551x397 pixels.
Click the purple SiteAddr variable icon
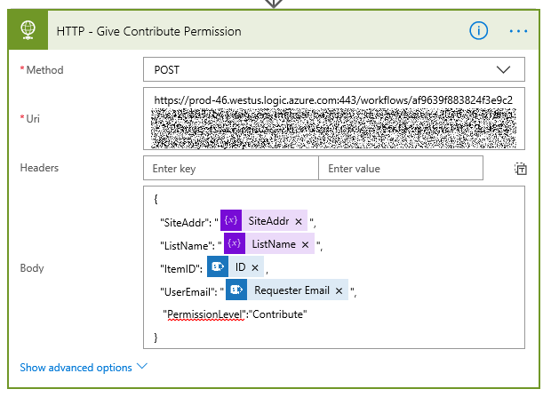coord(231,220)
